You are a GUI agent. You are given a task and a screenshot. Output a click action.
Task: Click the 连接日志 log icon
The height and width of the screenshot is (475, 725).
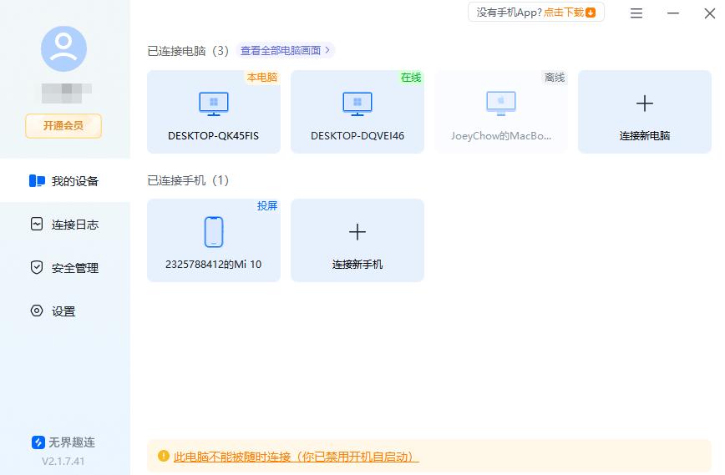(x=37, y=224)
